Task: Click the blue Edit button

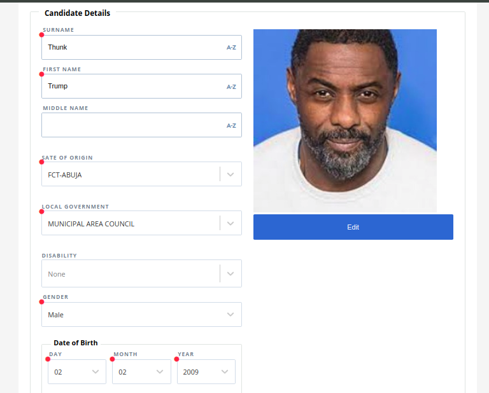Action: [x=353, y=227]
